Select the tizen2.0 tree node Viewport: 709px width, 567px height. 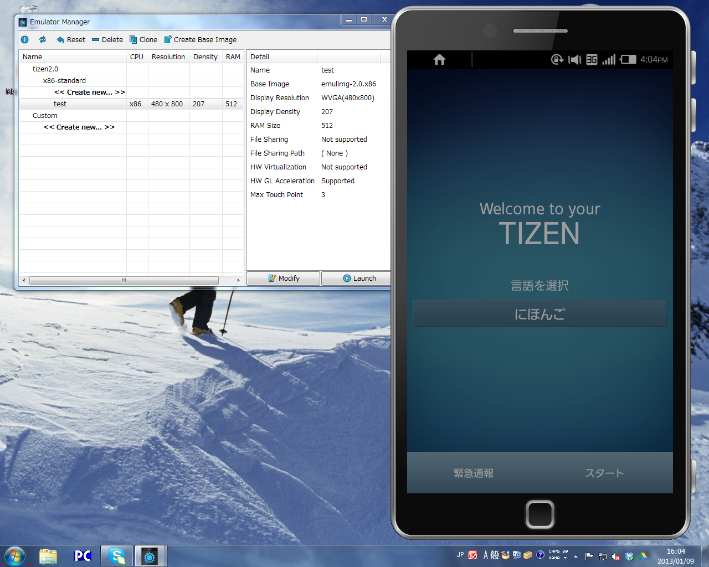(x=45, y=69)
